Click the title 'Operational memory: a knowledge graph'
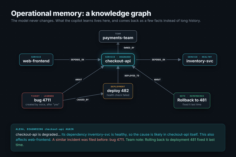The image size is (236, 157). point(81,13)
